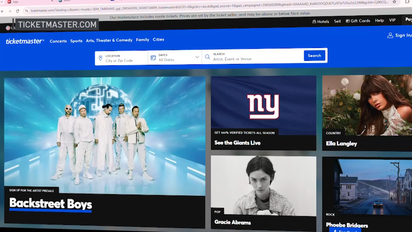
Task: Click the browser forward arrow
Action: [x=10, y=11]
